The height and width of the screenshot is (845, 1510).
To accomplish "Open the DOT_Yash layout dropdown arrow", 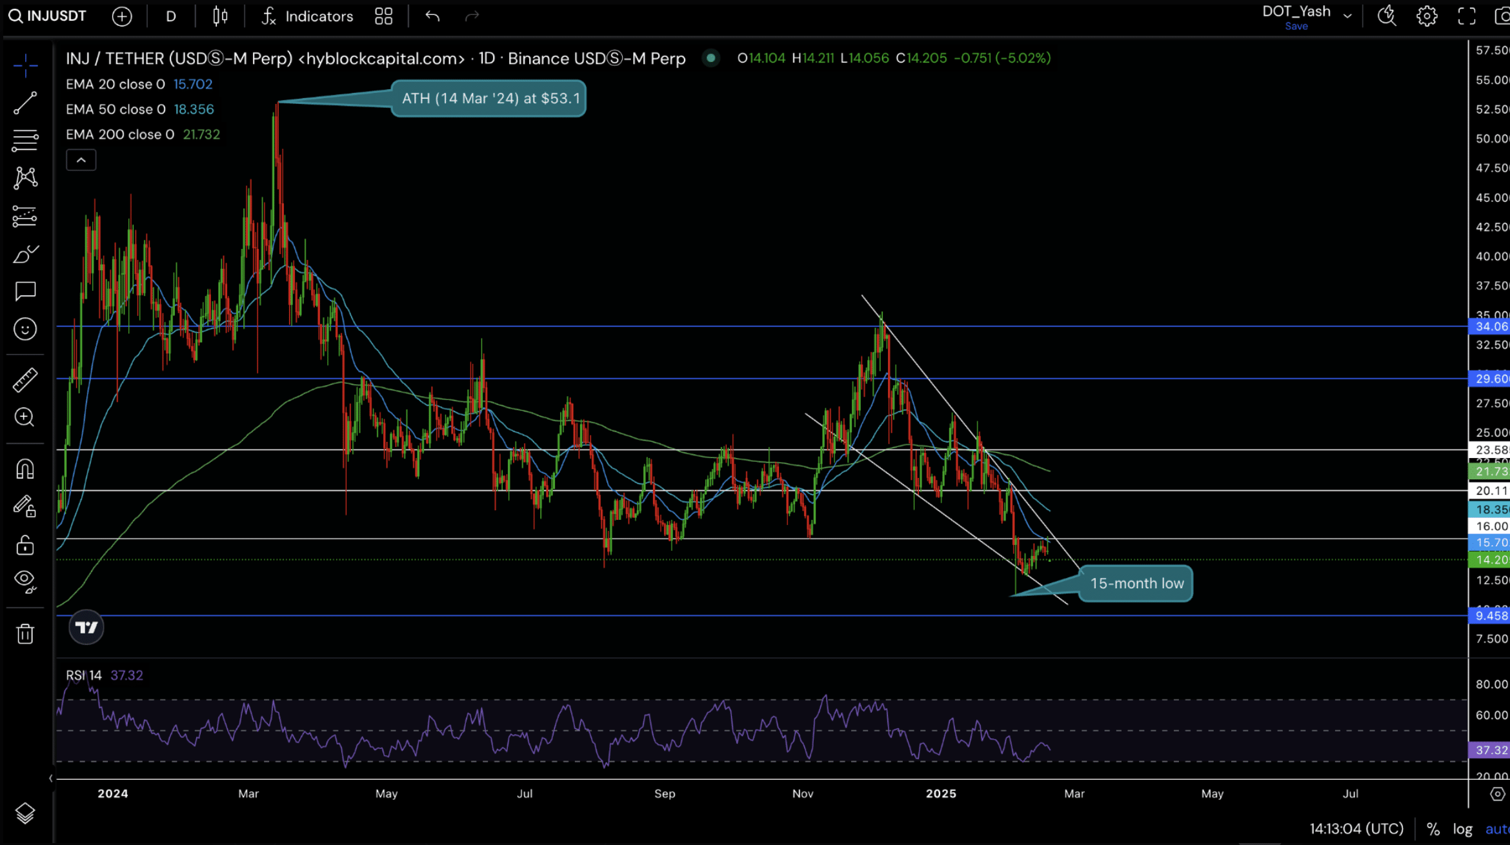I will 1347,16.
